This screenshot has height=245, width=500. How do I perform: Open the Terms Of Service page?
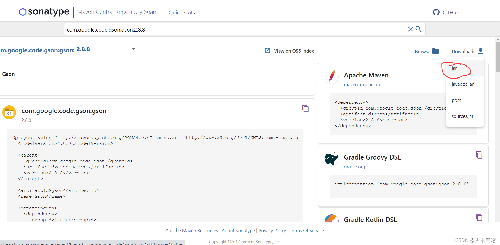307,230
